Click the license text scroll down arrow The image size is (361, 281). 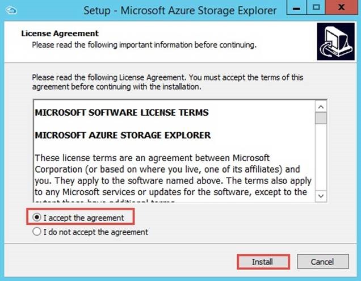pyautogui.click(x=321, y=196)
